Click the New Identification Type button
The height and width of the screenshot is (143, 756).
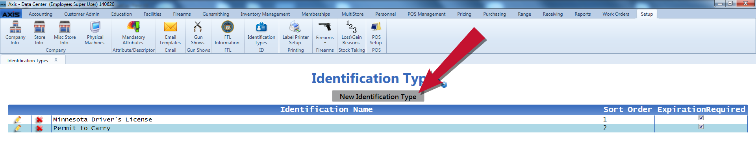pyautogui.click(x=378, y=96)
